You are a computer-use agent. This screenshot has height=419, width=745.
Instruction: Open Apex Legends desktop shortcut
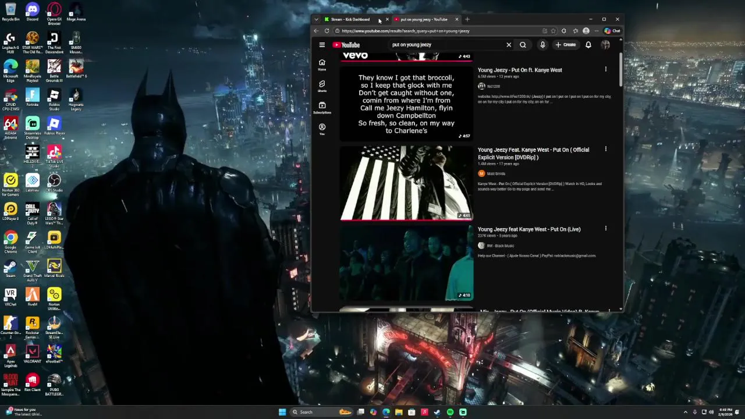pyautogui.click(x=10, y=356)
